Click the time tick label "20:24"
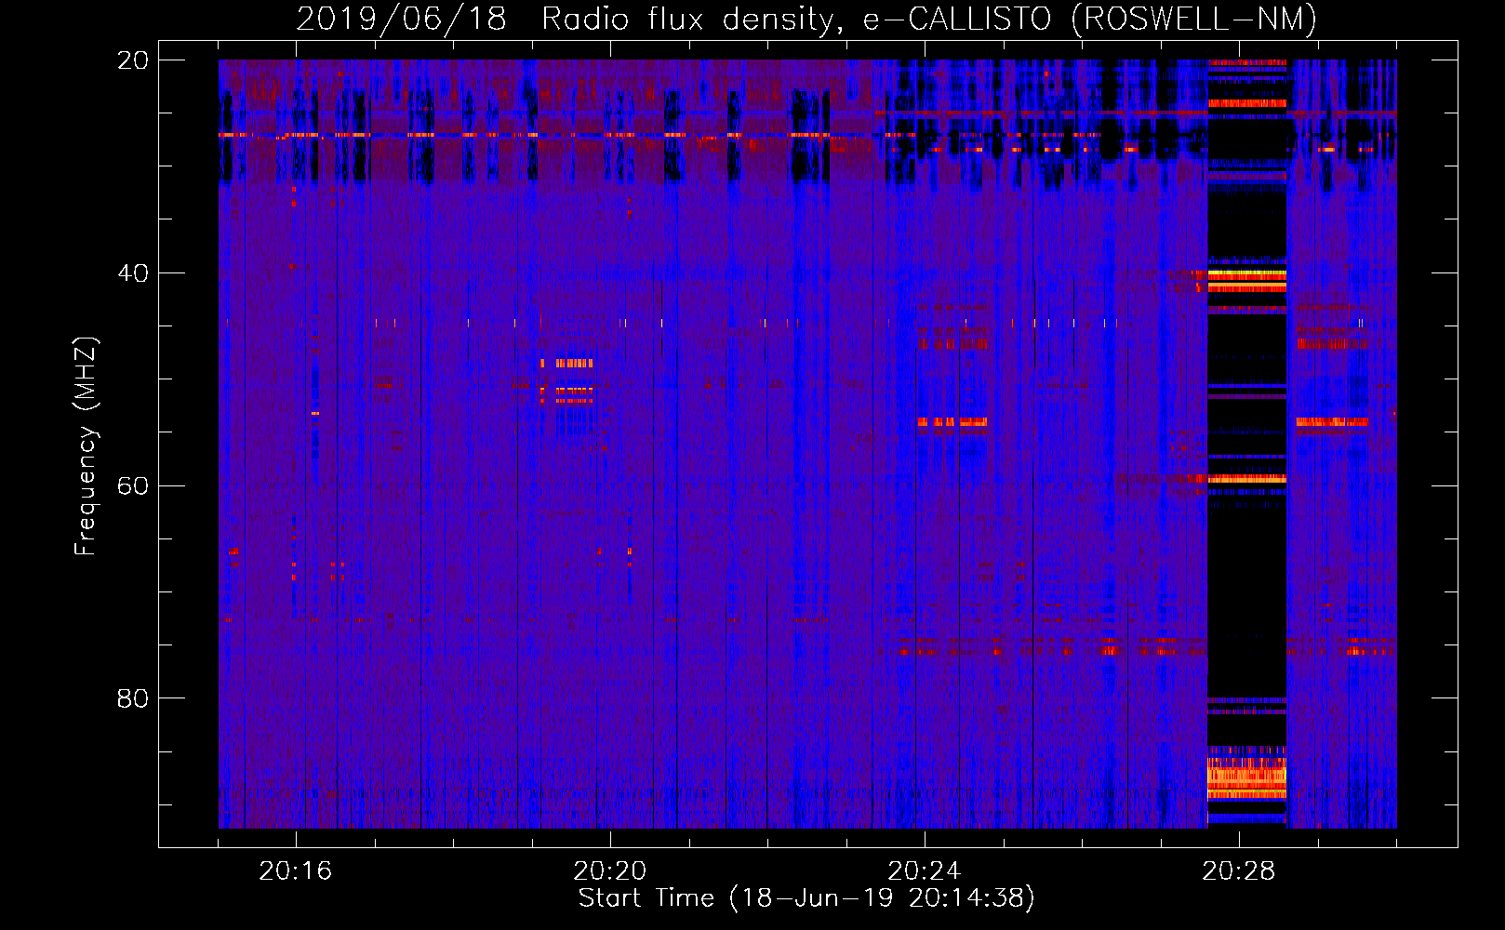Screen dimensions: 1505x930 click(x=925, y=871)
